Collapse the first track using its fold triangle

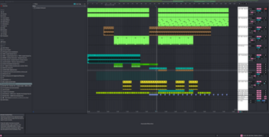click(x=238, y=9)
